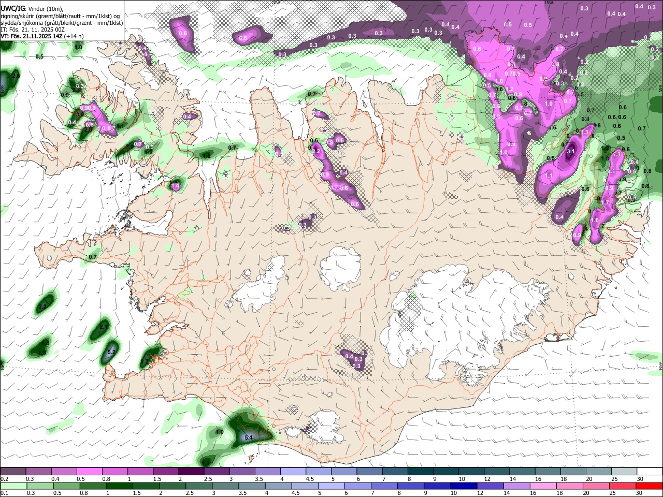Click the '2.6' rain value in the far northwest

coord(16,76)
